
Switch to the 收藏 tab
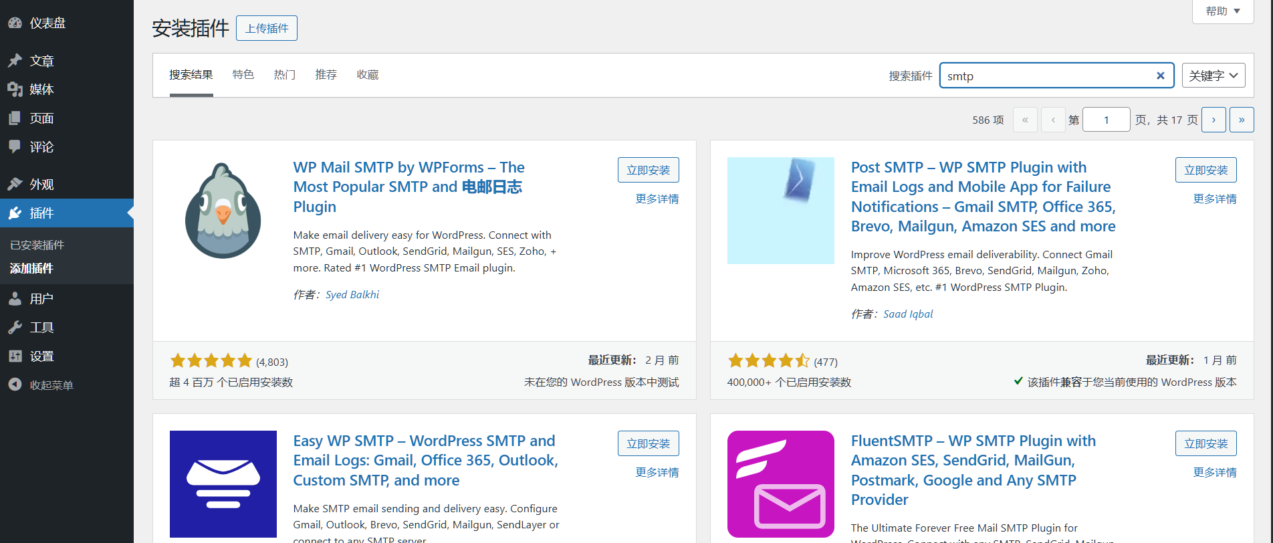click(368, 75)
